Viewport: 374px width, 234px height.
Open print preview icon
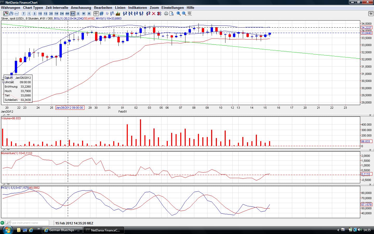(171, 14)
